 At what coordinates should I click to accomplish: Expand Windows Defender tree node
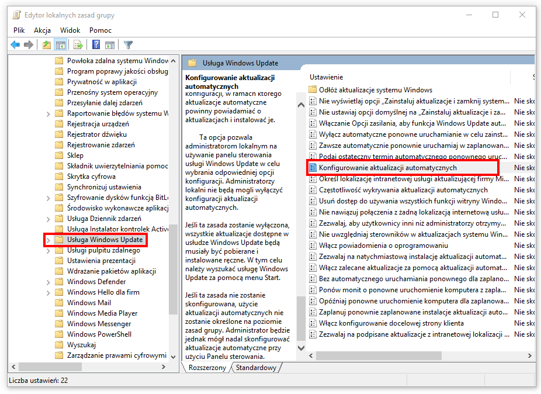48,282
